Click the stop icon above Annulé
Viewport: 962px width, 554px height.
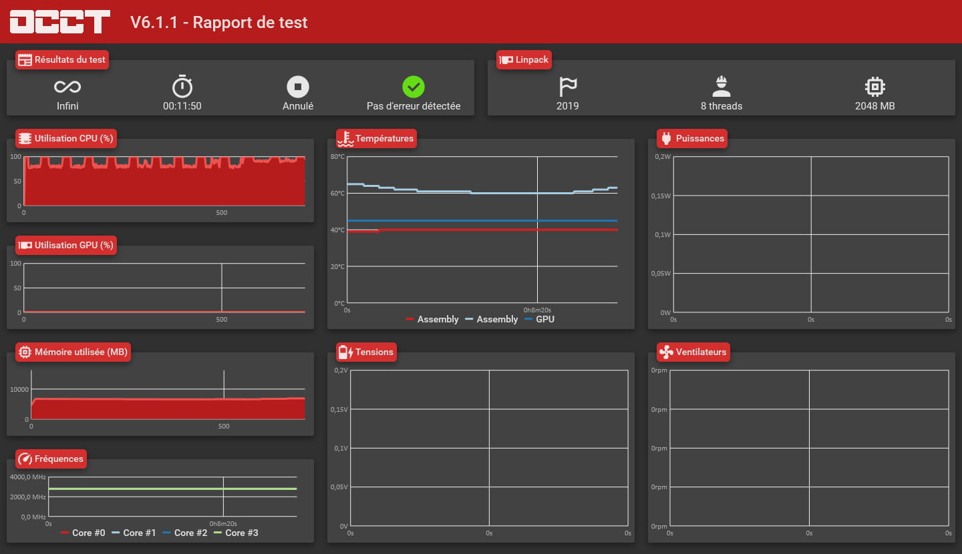click(298, 87)
